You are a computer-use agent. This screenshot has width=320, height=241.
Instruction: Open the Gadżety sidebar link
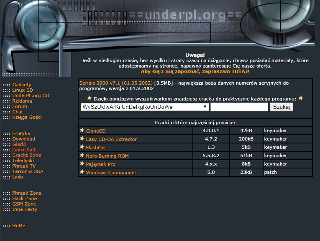(22, 85)
